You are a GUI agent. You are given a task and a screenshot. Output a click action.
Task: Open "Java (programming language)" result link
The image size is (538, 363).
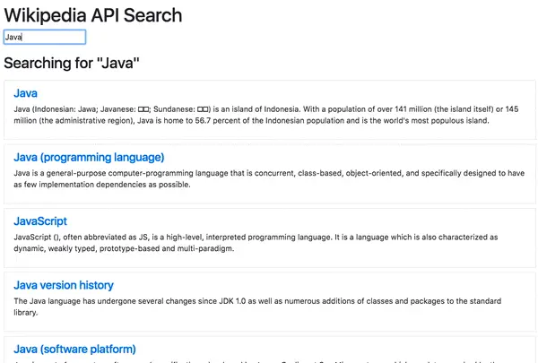point(89,158)
